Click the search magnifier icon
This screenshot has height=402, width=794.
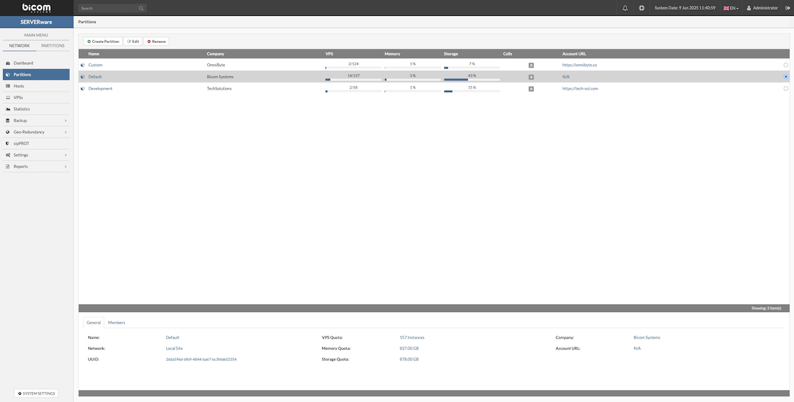click(142, 9)
